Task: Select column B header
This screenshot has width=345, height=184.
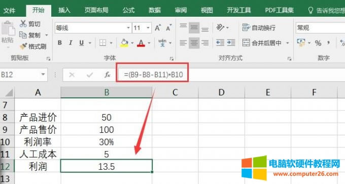Action: 107,92
